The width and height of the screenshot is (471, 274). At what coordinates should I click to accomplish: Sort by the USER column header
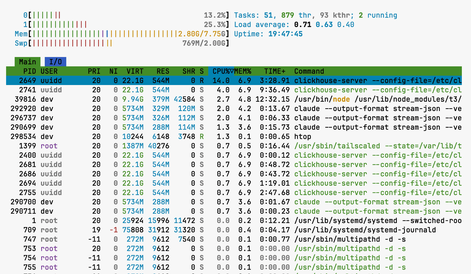[49, 71]
